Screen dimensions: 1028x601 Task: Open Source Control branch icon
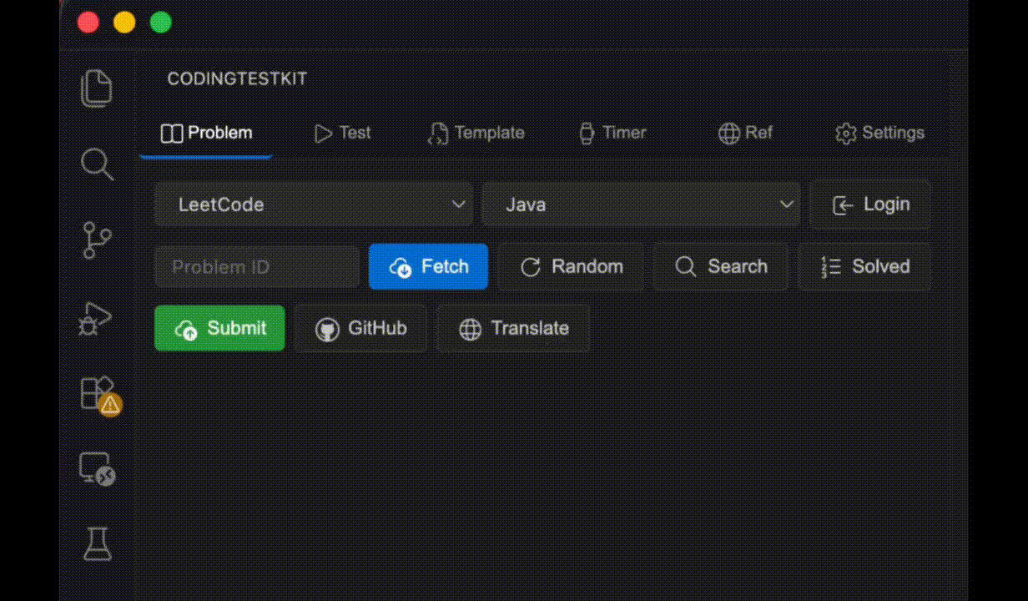[x=97, y=240]
